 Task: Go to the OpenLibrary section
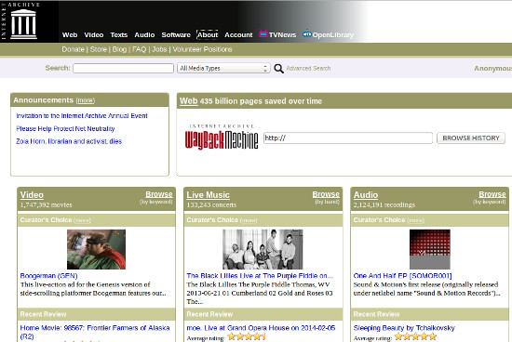pos(332,35)
